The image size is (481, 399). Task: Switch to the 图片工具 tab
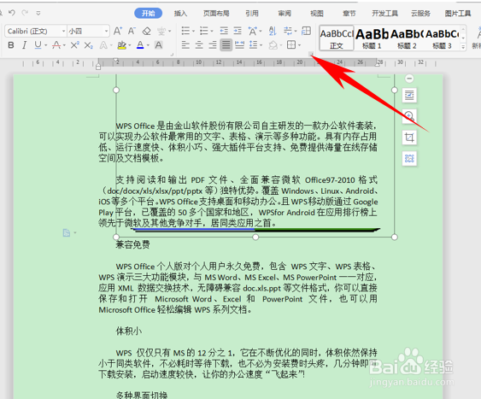(458, 13)
